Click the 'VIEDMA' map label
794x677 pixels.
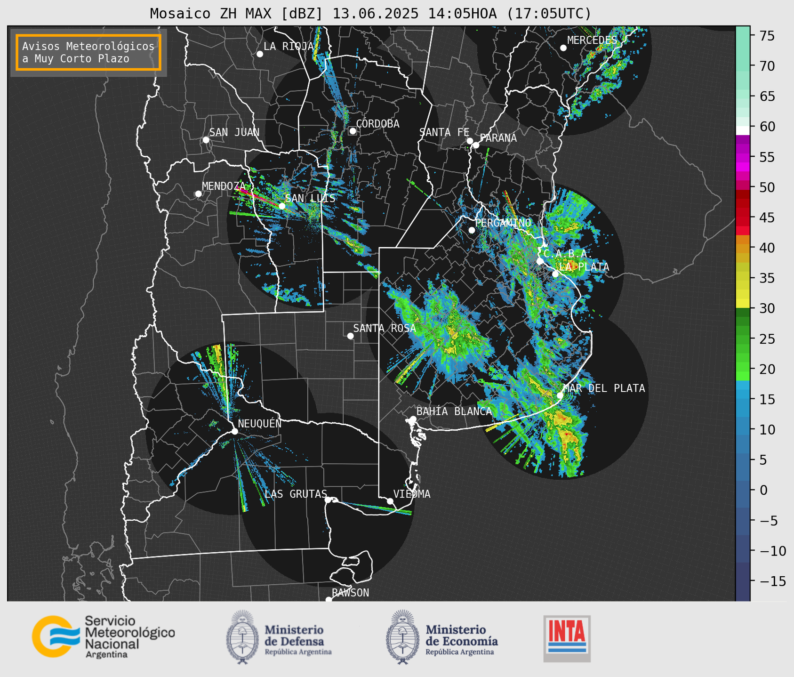click(x=412, y=494)
